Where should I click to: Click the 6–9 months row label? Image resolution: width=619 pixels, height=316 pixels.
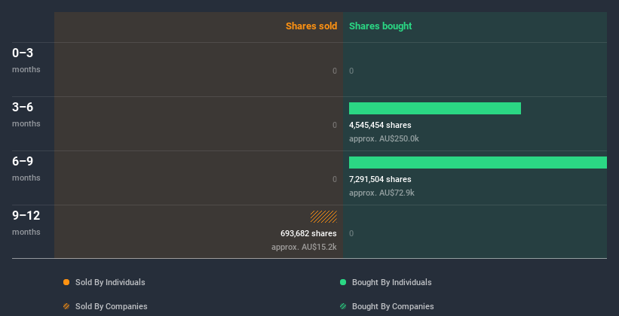point(26,169)
